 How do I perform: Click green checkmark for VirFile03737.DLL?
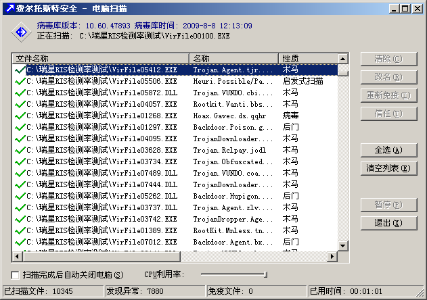(x=20, y=208)
